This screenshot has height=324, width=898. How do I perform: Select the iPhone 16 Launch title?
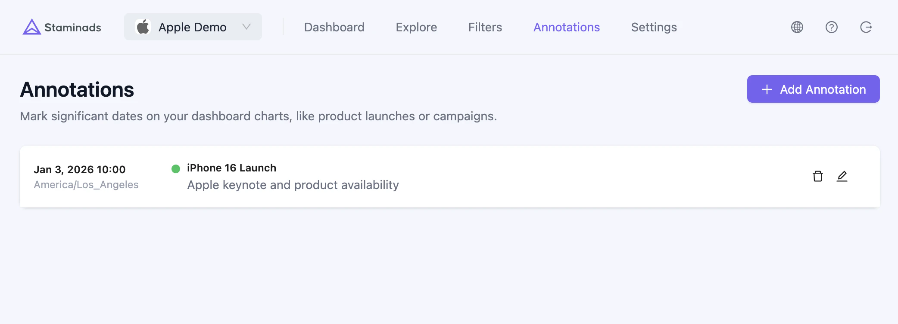click(231, 168)
